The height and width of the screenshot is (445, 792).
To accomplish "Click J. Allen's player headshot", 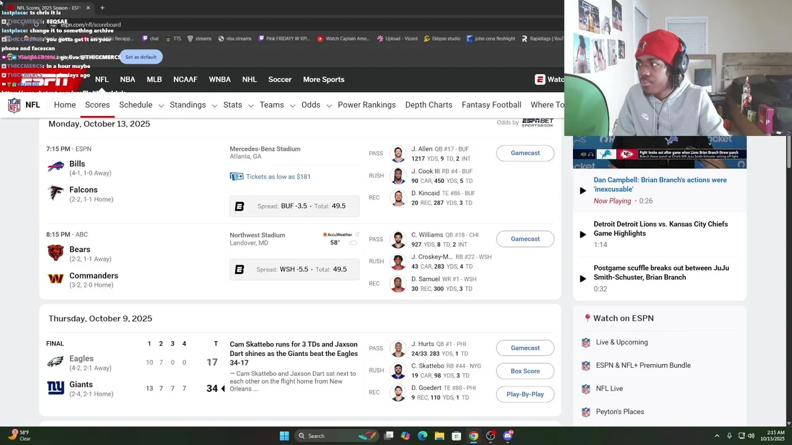I will [398, 154].
